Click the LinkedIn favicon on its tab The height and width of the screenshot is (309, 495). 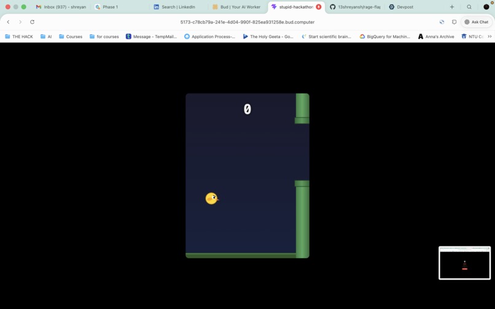pyautogui.click(x=156, y=7)
